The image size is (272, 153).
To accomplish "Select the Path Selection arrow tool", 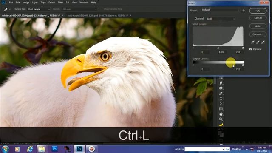I will pyautogui.click(x=221, y=104).
